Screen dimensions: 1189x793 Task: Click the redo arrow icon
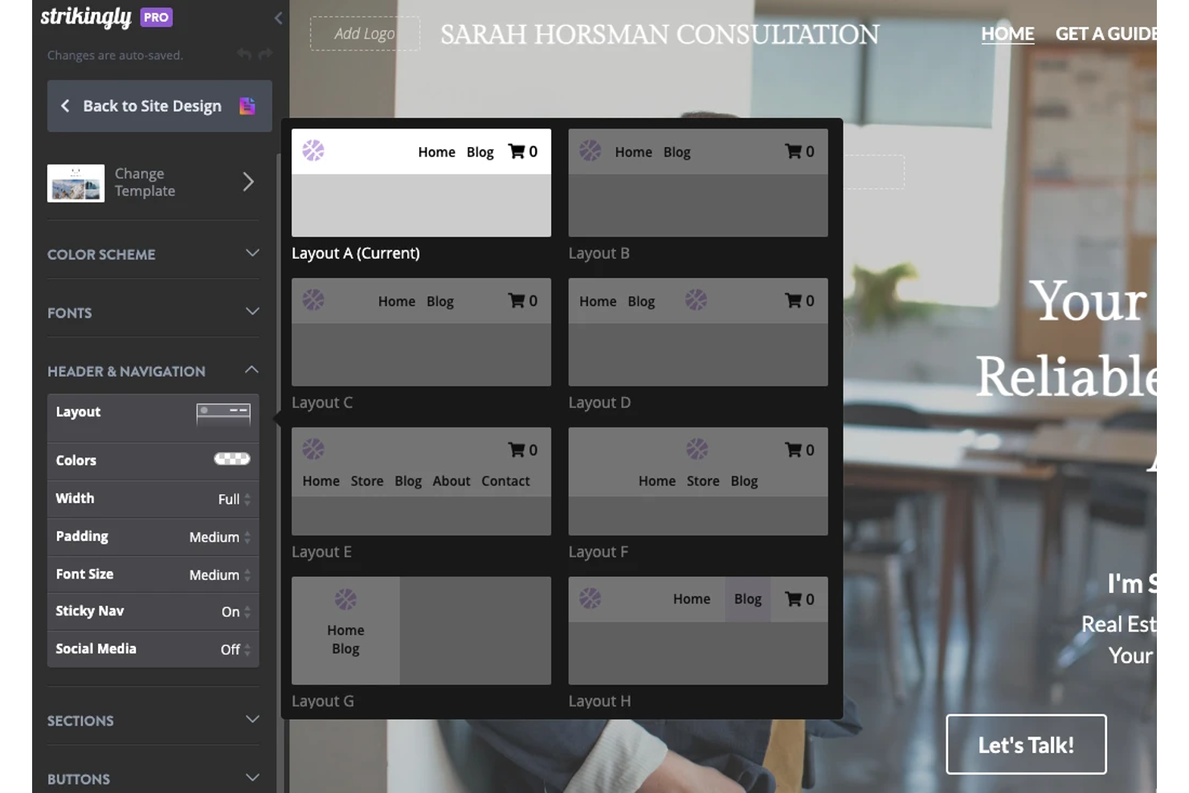(265, 54)
